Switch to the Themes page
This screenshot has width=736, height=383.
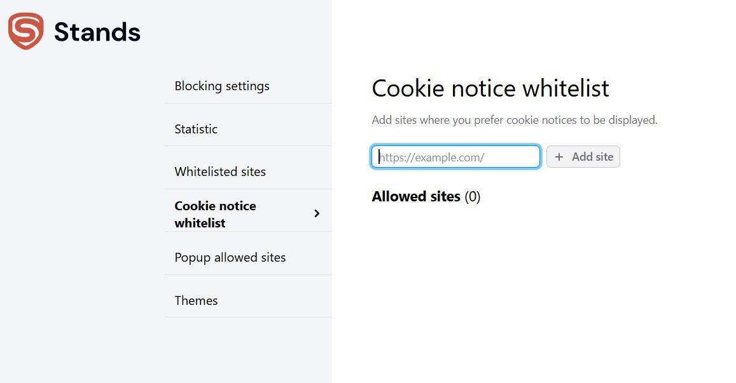coord(196,300)
